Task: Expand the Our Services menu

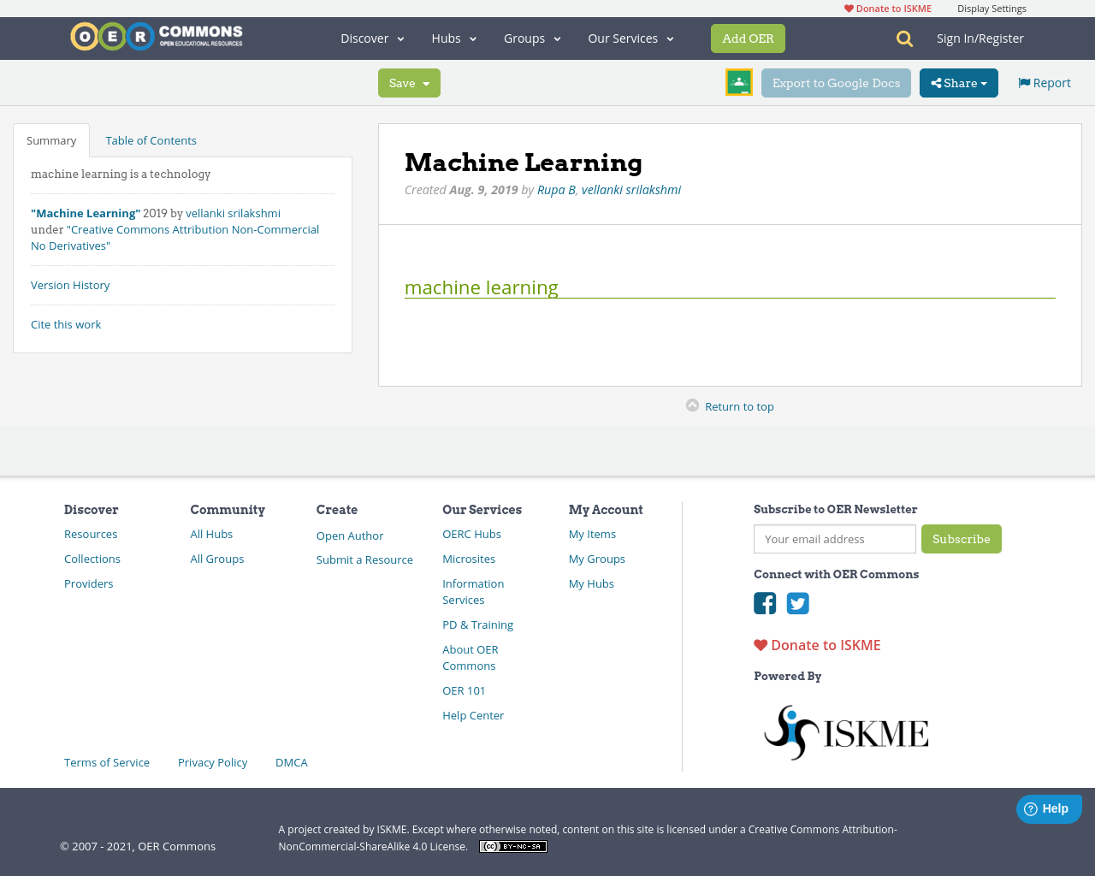Action: [x=631, y=38]
